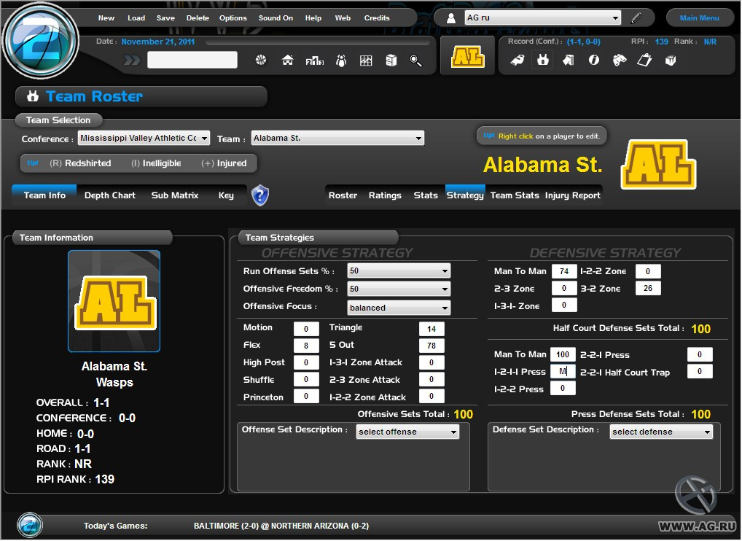Open the Credits menu item
This screenshot has width=742, height=541.
point(377,18)
